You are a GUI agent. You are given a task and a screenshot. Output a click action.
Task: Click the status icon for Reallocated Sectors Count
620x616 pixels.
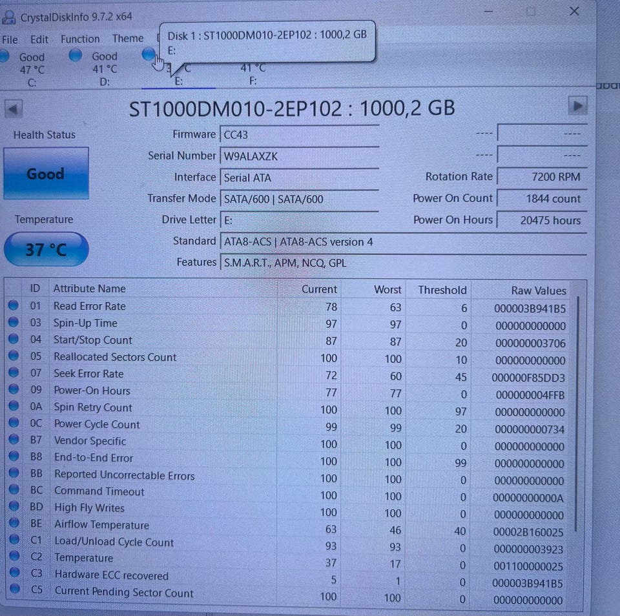point(14,355)
